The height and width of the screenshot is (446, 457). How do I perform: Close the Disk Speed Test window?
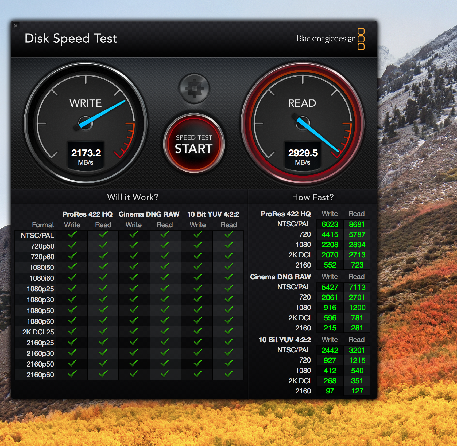click(x=16, y=26)
